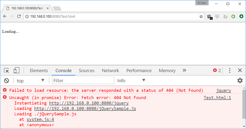Screen dimensions: 246x129
Task: View site information icon in address bar
Action: coord(27,17)
